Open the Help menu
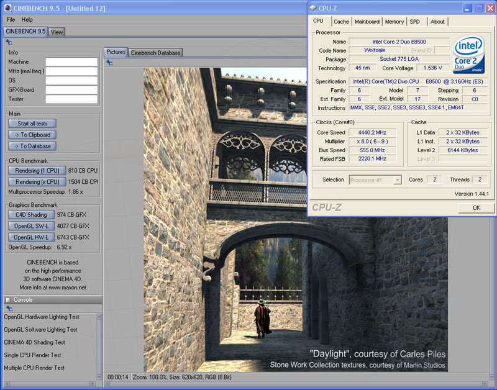This screenshot has width=497, height=390. point(27,20)
